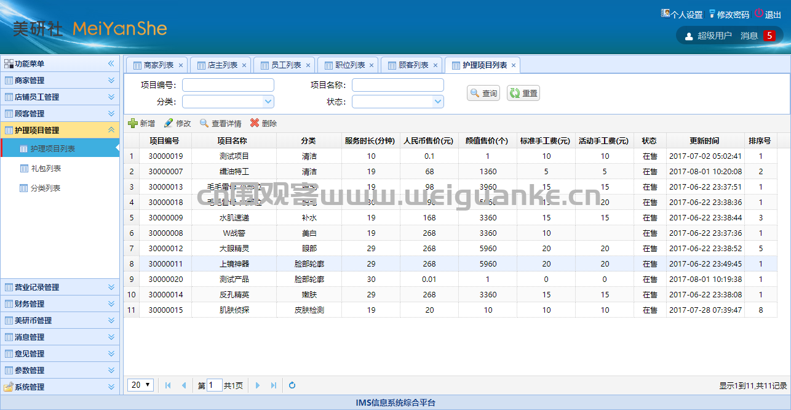This screenshot has height=410, width=791.
Task: Click the 项目名称 input field
Action: [x=398, y=85]
